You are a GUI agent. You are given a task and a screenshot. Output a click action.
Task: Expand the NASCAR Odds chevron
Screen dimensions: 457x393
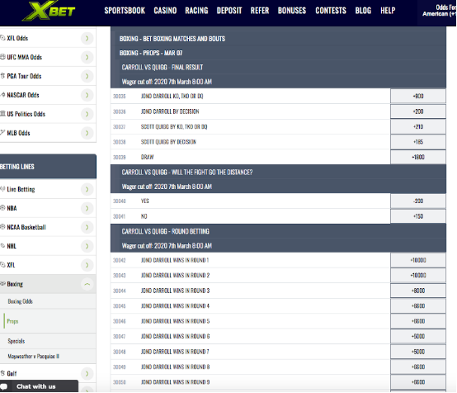(87, 95)
